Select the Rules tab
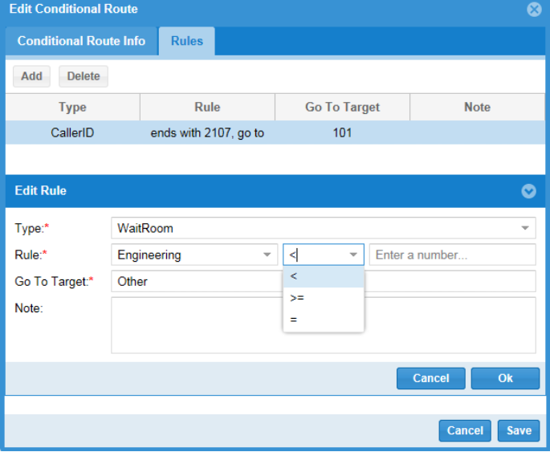 point(187,41)
